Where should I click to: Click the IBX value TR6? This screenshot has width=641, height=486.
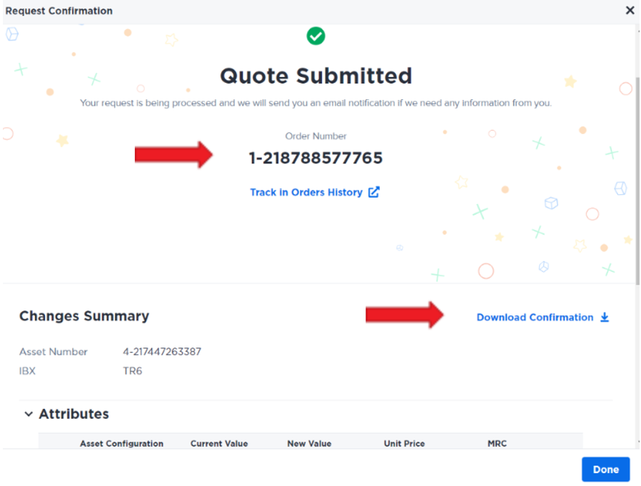[133, 370]
